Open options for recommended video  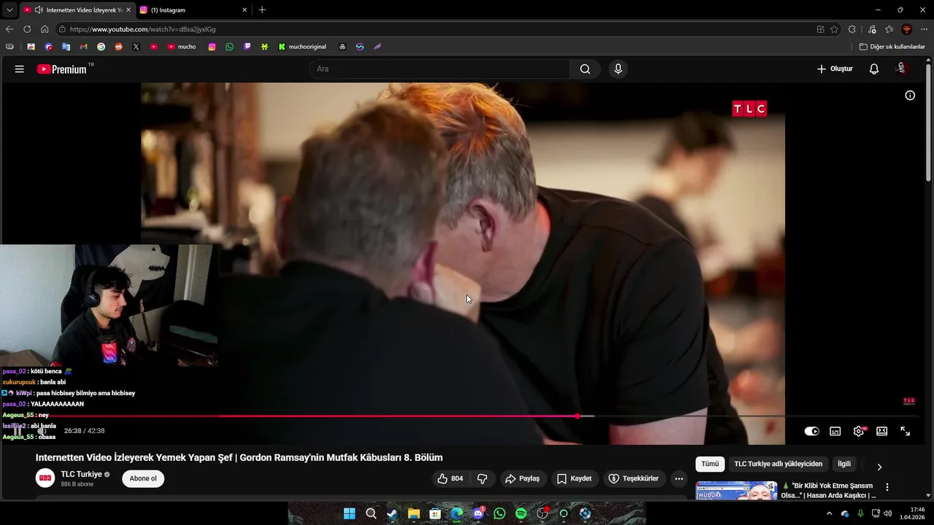point(887,487)
